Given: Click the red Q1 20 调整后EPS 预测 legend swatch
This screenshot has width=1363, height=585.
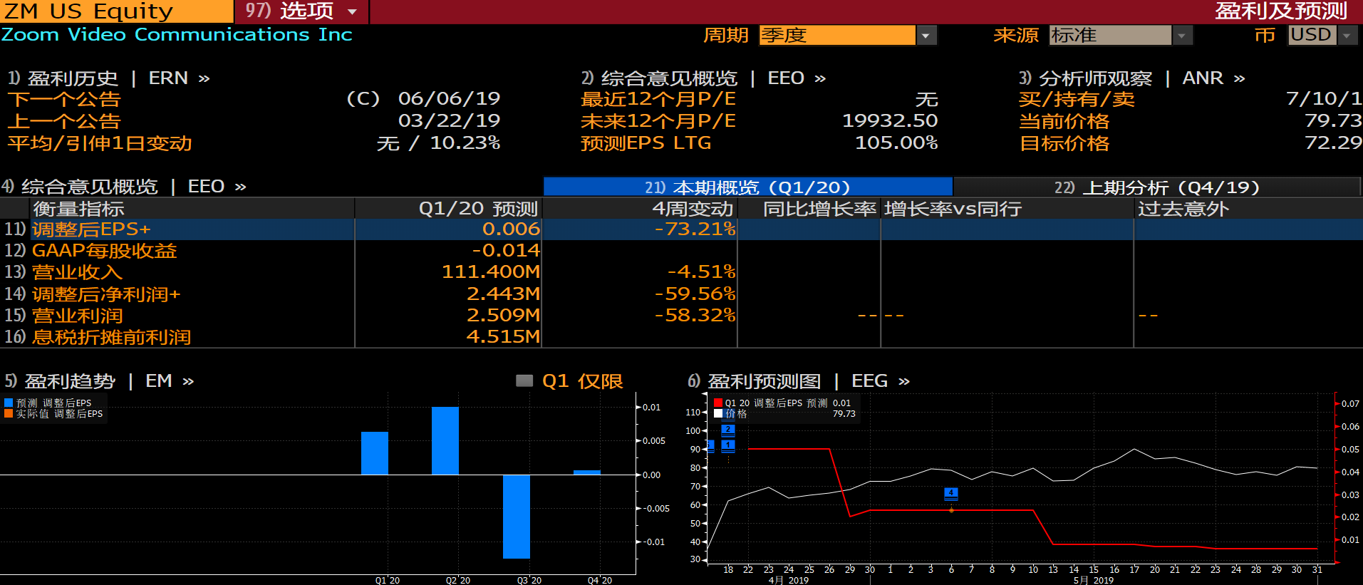Looking at the screenshot, I should (x=718, y=403).
